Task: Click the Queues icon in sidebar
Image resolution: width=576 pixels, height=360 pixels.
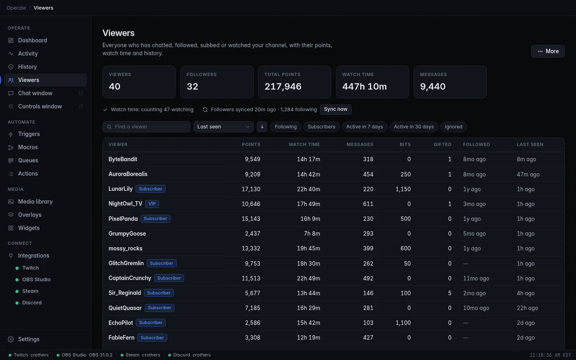Action: 11,160
